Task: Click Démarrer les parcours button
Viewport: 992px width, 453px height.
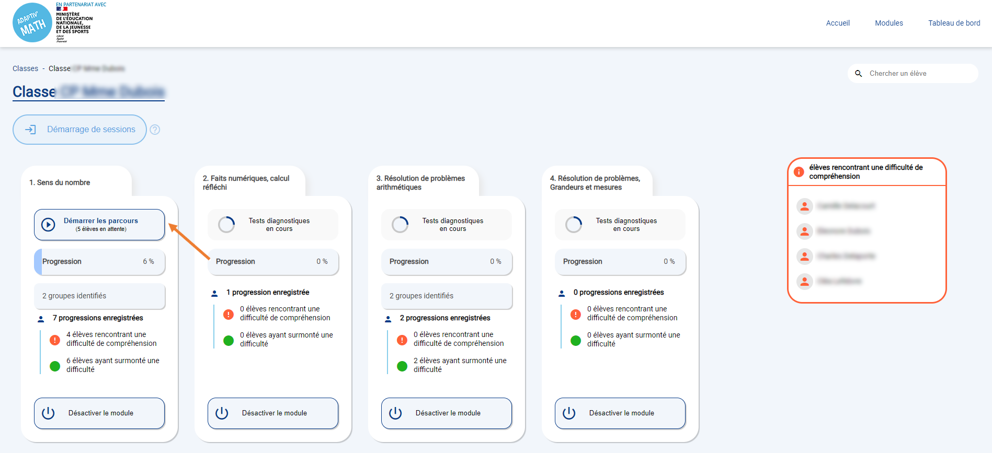Action: pyautogui.click(x=99, y=225)
